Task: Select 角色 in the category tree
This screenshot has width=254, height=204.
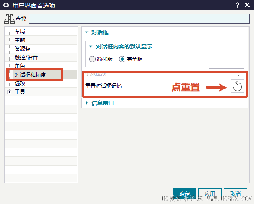Action: (x=20, y=66)
